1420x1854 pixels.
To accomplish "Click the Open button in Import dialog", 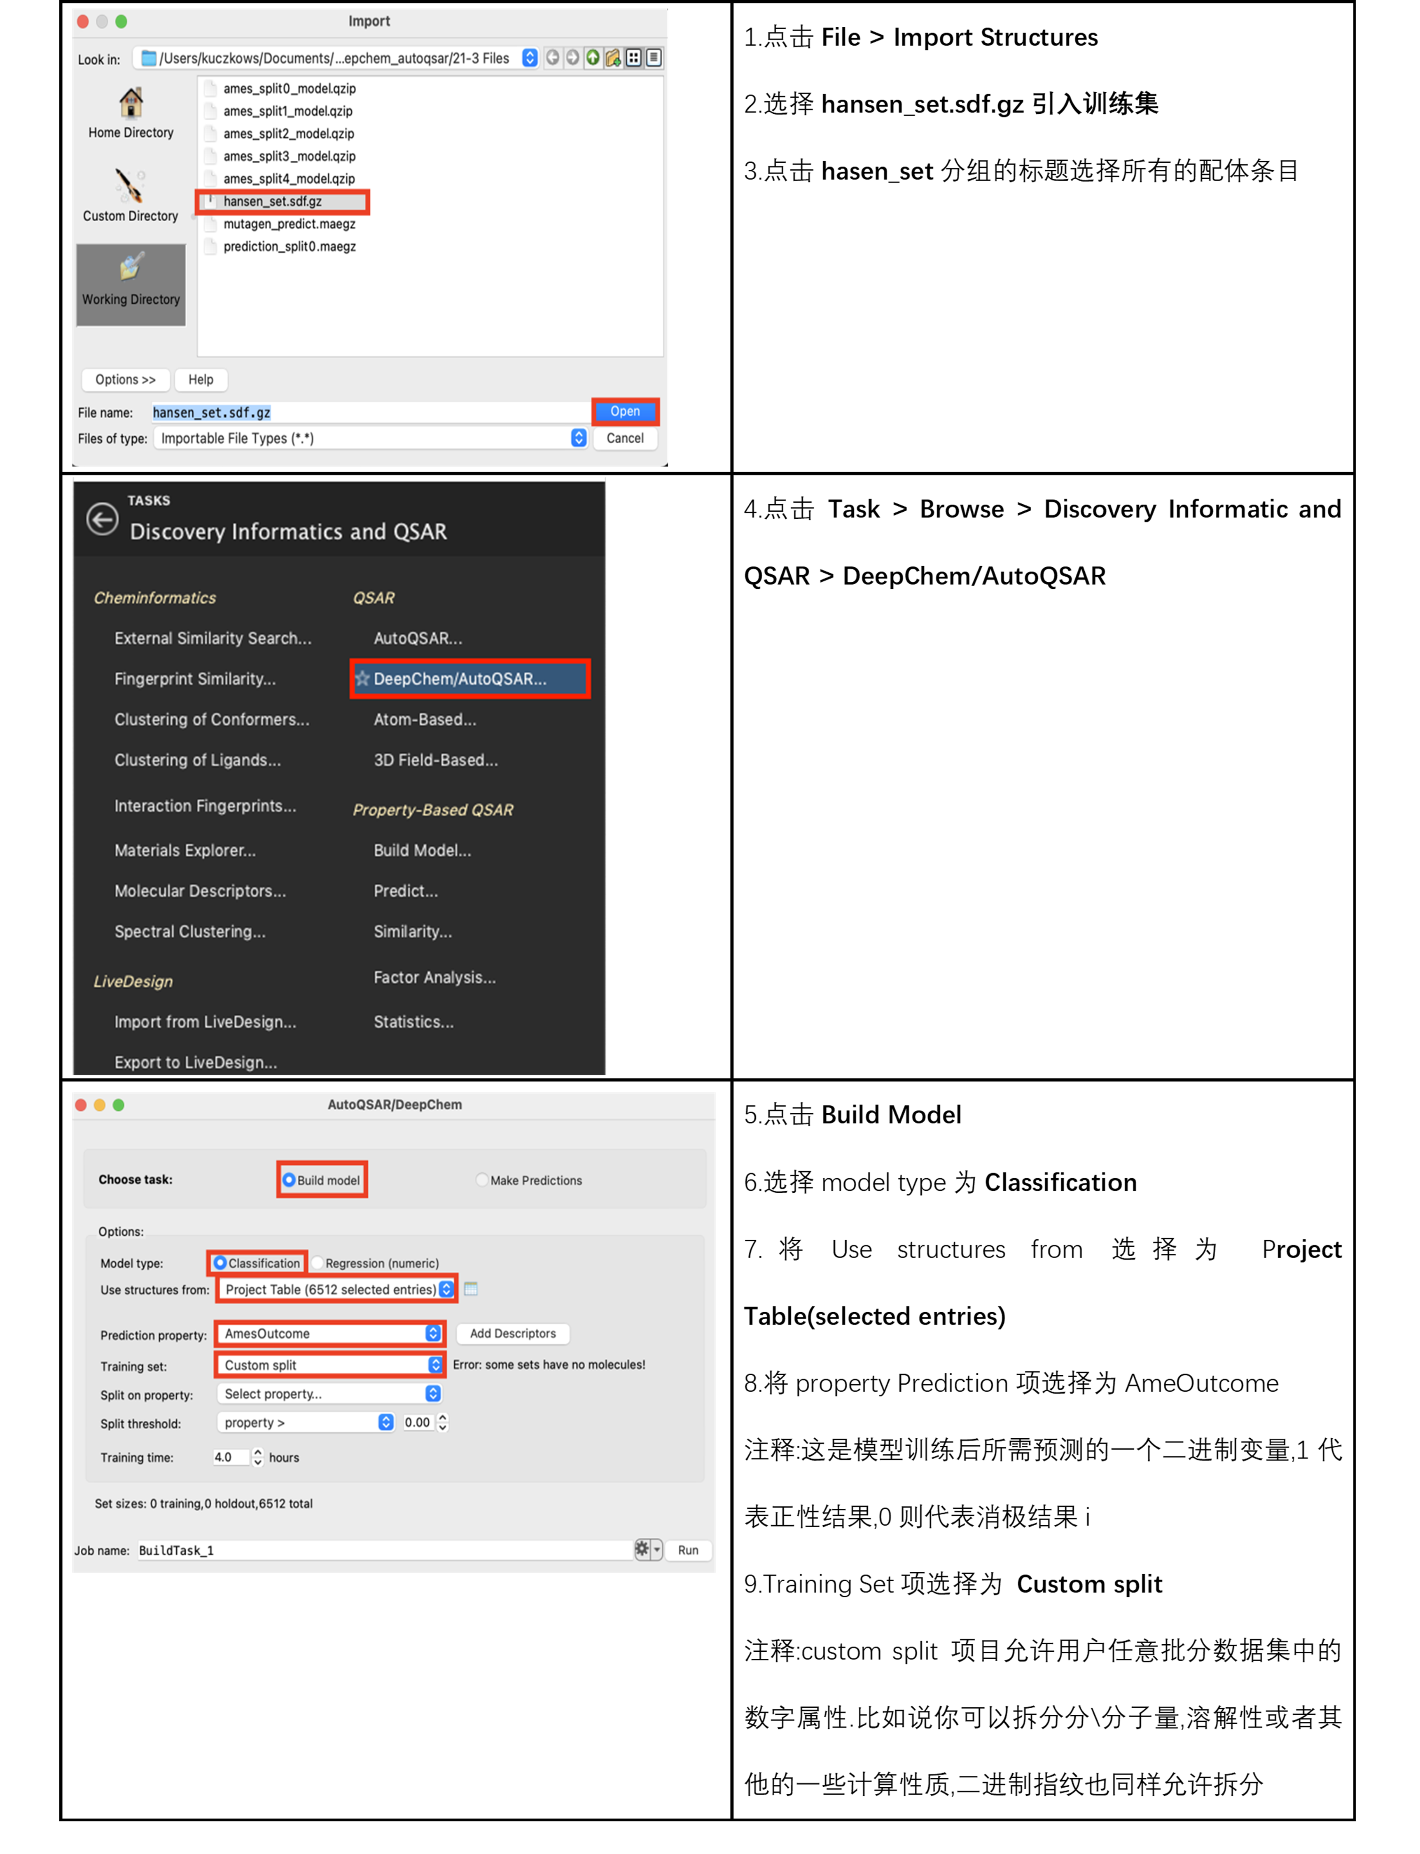I will 625,412.
